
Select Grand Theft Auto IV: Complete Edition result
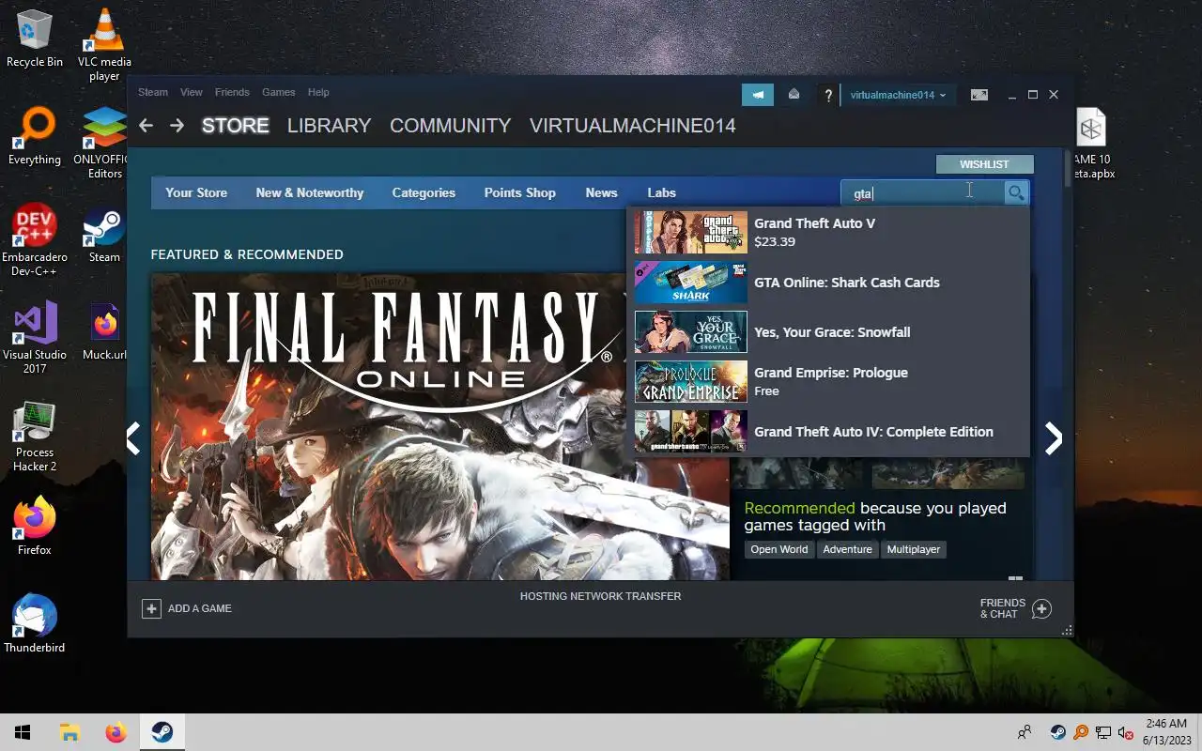coord(828,432)
